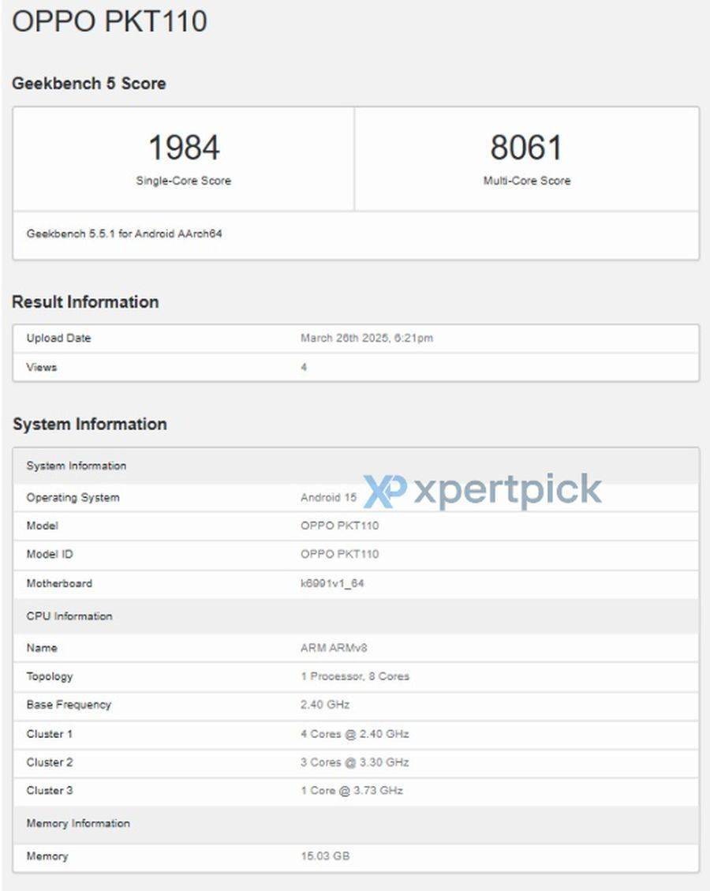
Task: Click Geekbench 5.5.1 for Android AArch64 text
Action: click(125, 234)
